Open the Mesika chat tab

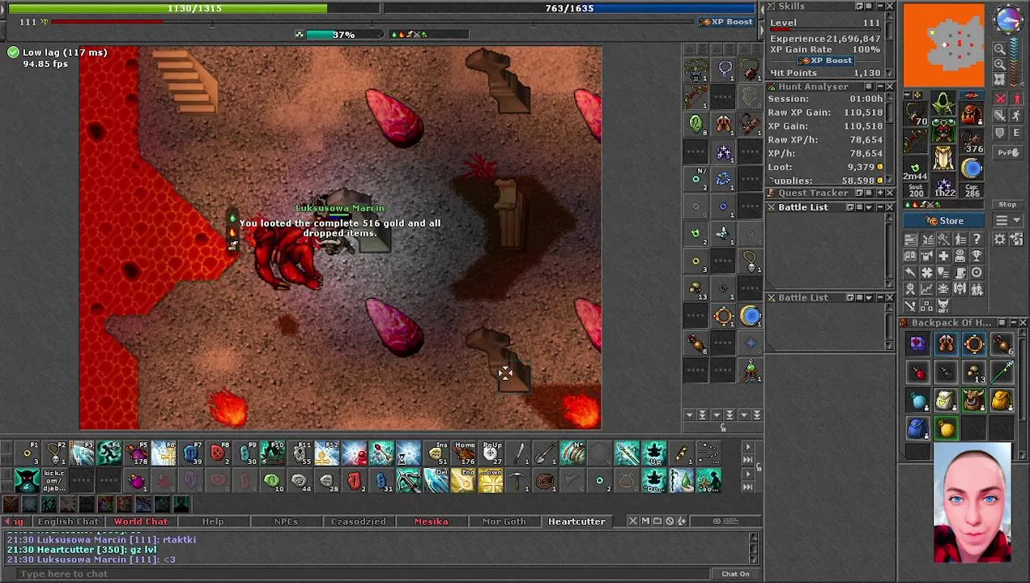tap(431, 521)
